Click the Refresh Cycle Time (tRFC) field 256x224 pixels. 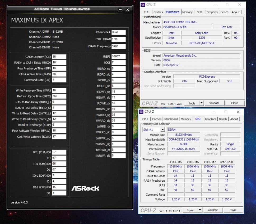[59, 96]
